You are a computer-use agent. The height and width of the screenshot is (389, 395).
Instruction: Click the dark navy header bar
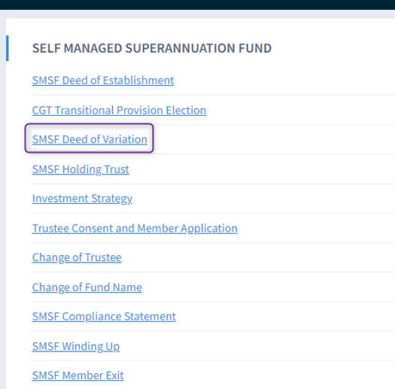[197, 5]
